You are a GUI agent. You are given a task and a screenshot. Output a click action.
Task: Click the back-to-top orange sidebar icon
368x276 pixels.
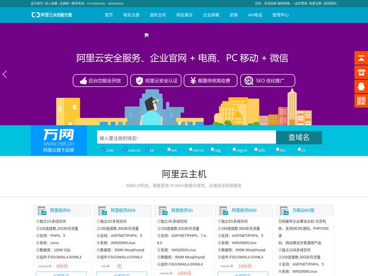point(361,58)
